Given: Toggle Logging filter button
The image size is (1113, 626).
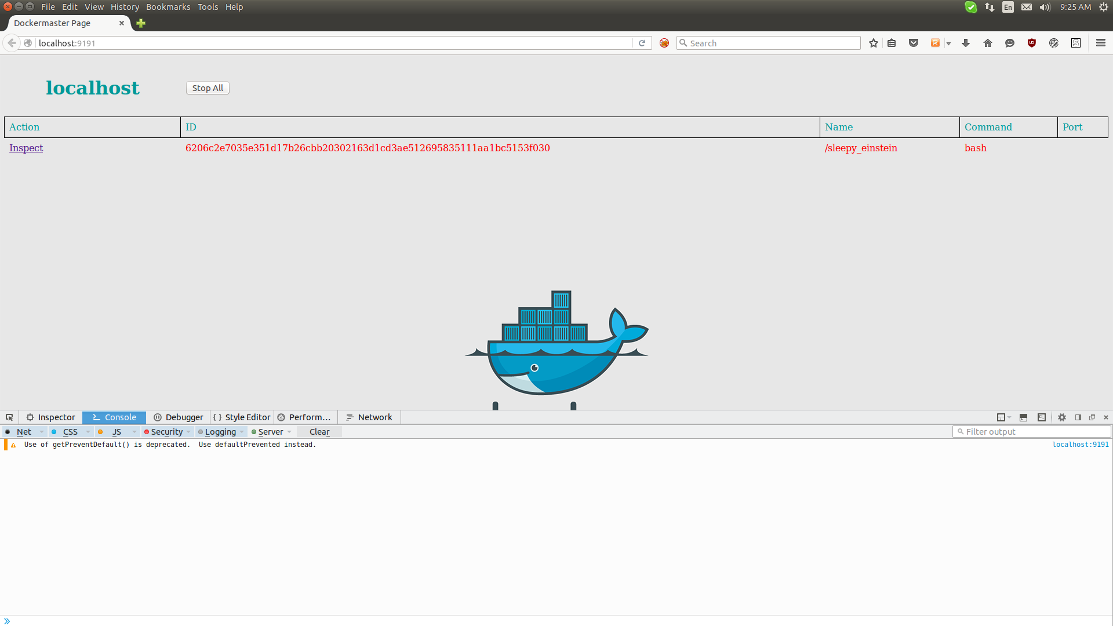Looking at the screenshot, I should (220, 432).
